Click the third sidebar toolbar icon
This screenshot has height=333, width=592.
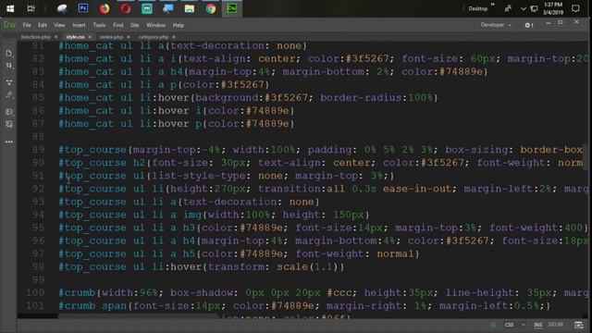[x=9, y=82]
